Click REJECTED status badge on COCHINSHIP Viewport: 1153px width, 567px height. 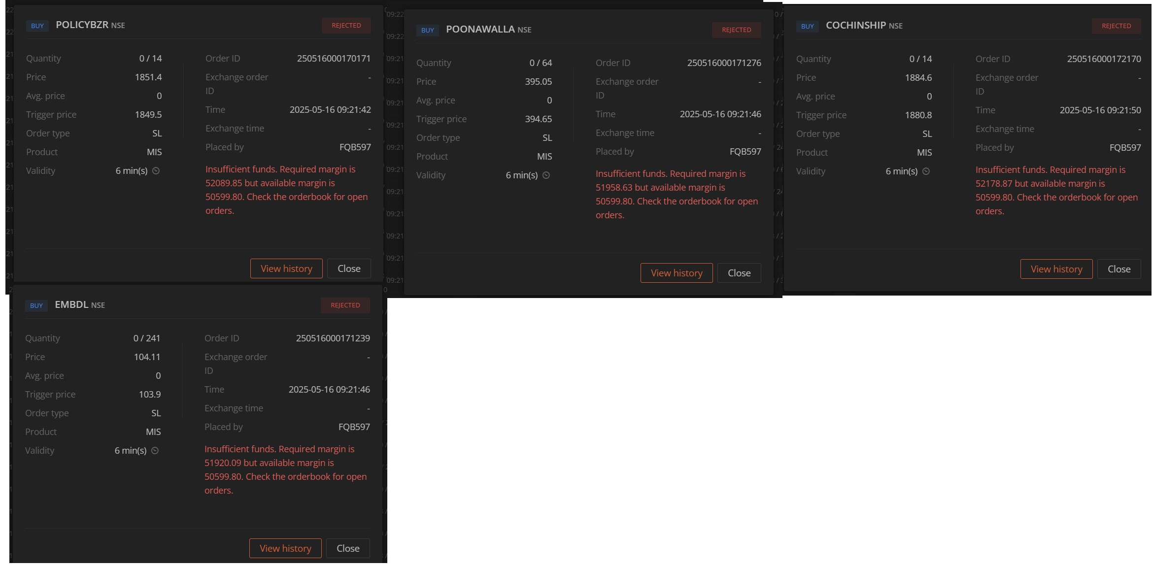(x=1117, y=26)
